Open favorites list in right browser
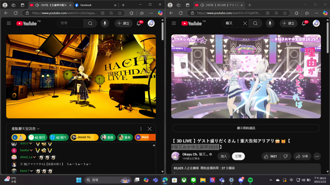330x185 pixels. [x=307, y=13]
